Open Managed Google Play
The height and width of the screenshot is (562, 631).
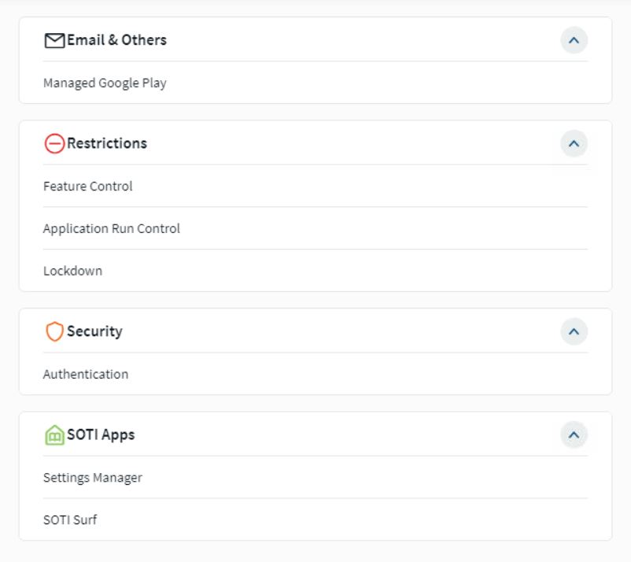105,83
